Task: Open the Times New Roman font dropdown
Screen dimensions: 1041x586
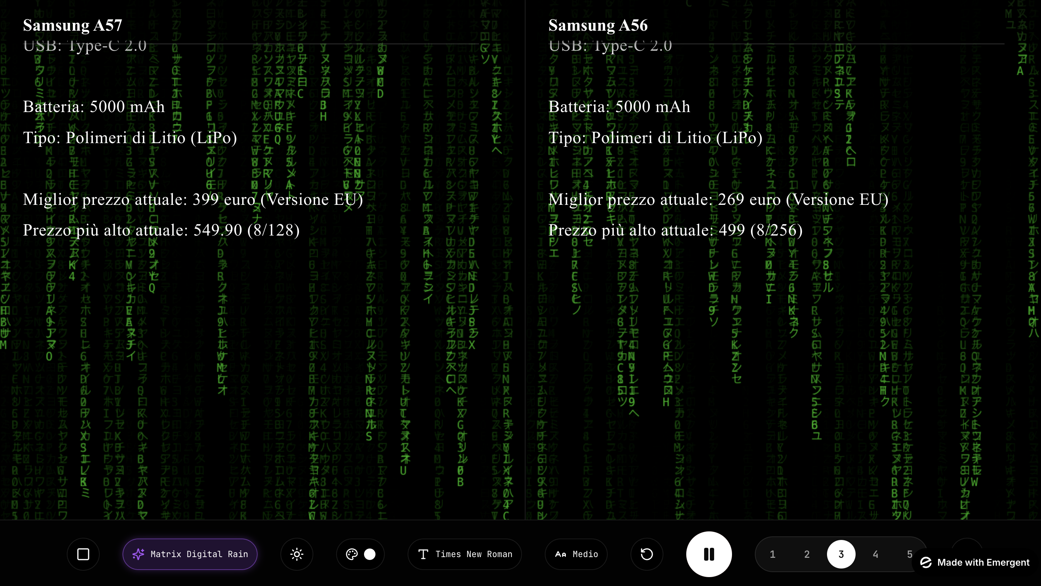Action: (465, 554)
